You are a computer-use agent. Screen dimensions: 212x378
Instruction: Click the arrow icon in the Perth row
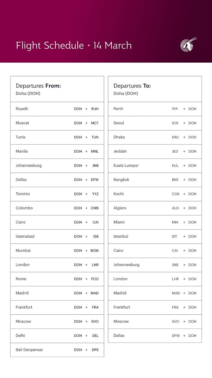click(x=184, y=109)
